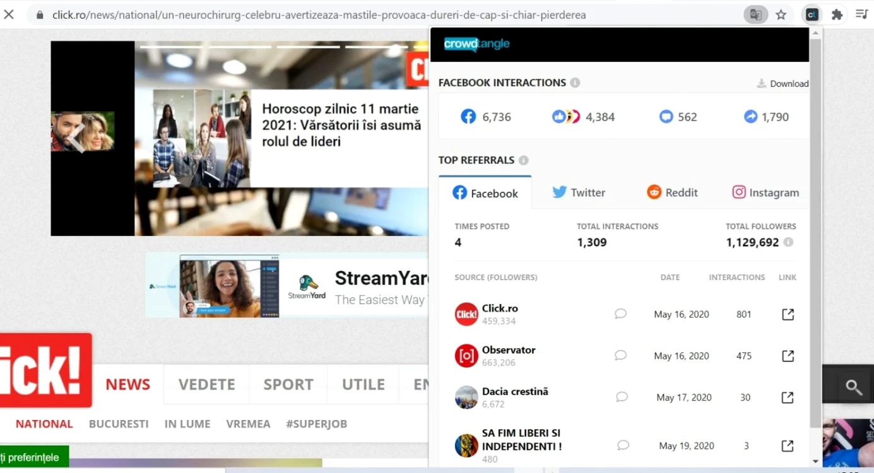
Task: Click the SA FIM LIBERI page avatar
Action: click(x=466, y=446)
